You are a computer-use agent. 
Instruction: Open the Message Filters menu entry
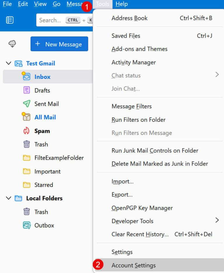(132, 106)
